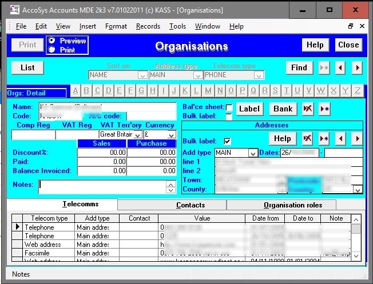Screen dimensions: 373x284
Task: Toggle the Bal'ce sheet checkbox
Action: 229,107
